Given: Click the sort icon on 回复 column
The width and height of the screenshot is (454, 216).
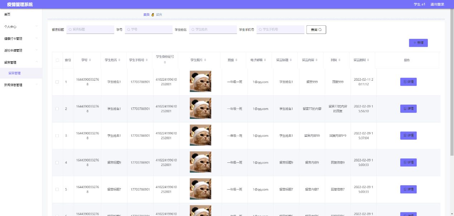Looking at the screenshot, I should pyautogui.click(x=340, y=60).
